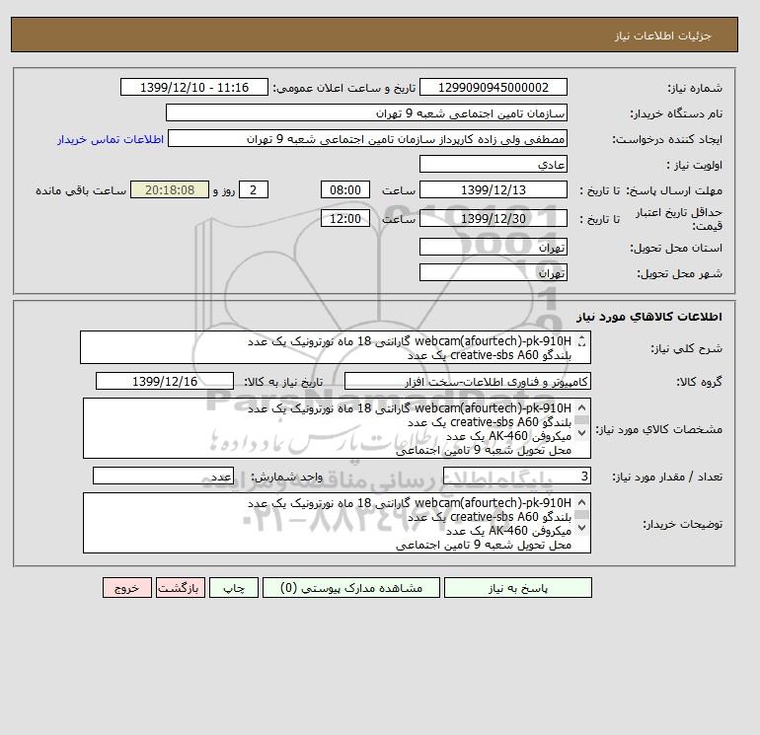Click the goods group field 'کامپیوتر و فناوری اطلاعات'

pos(467,381)
